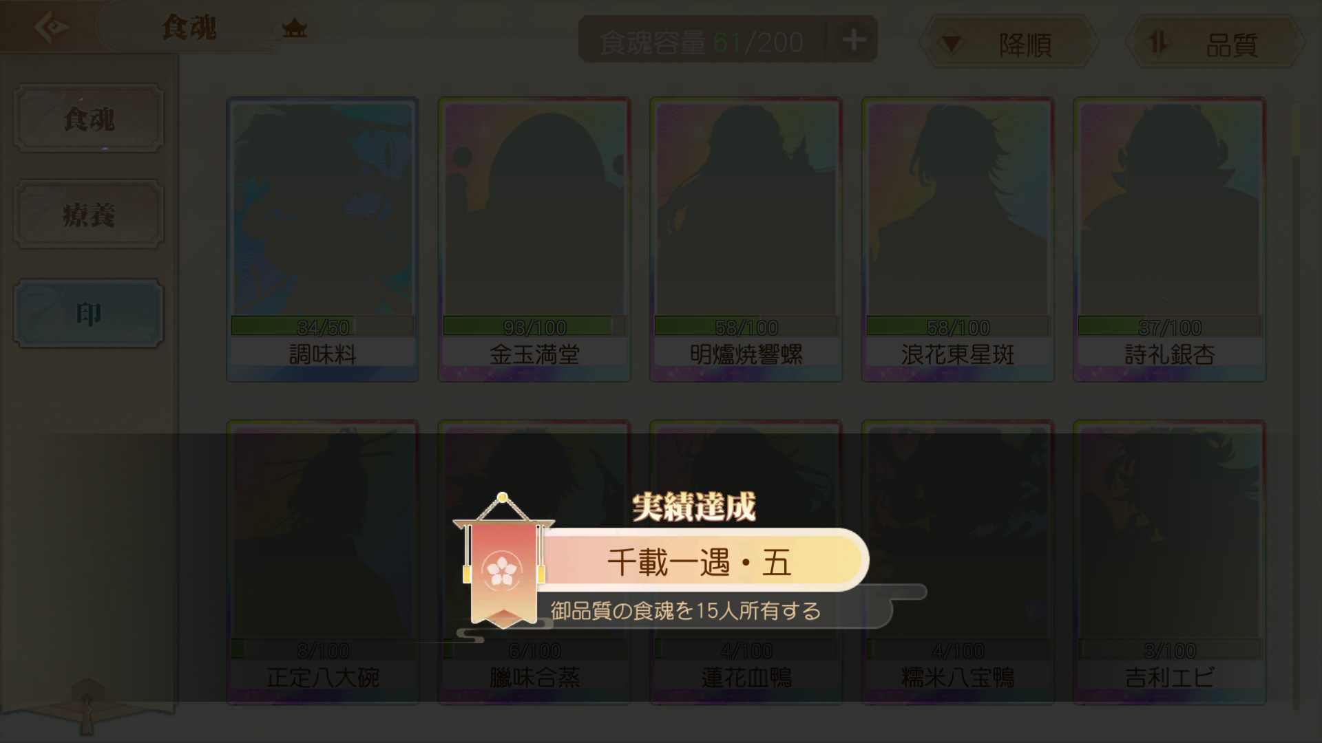The height and width of the screenshot is (743, 1322).
Task: Click the down triangle beside 降順
Action: (x=952, y=45)
